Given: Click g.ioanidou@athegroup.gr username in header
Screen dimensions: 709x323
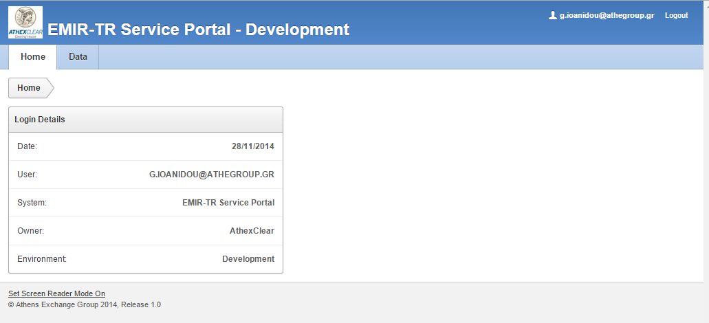Looking at the screenshot, I should point(607,15).
